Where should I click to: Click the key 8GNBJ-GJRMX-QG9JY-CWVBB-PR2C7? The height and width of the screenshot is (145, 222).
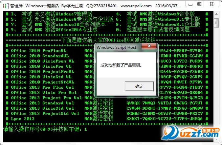pos(165,113)
